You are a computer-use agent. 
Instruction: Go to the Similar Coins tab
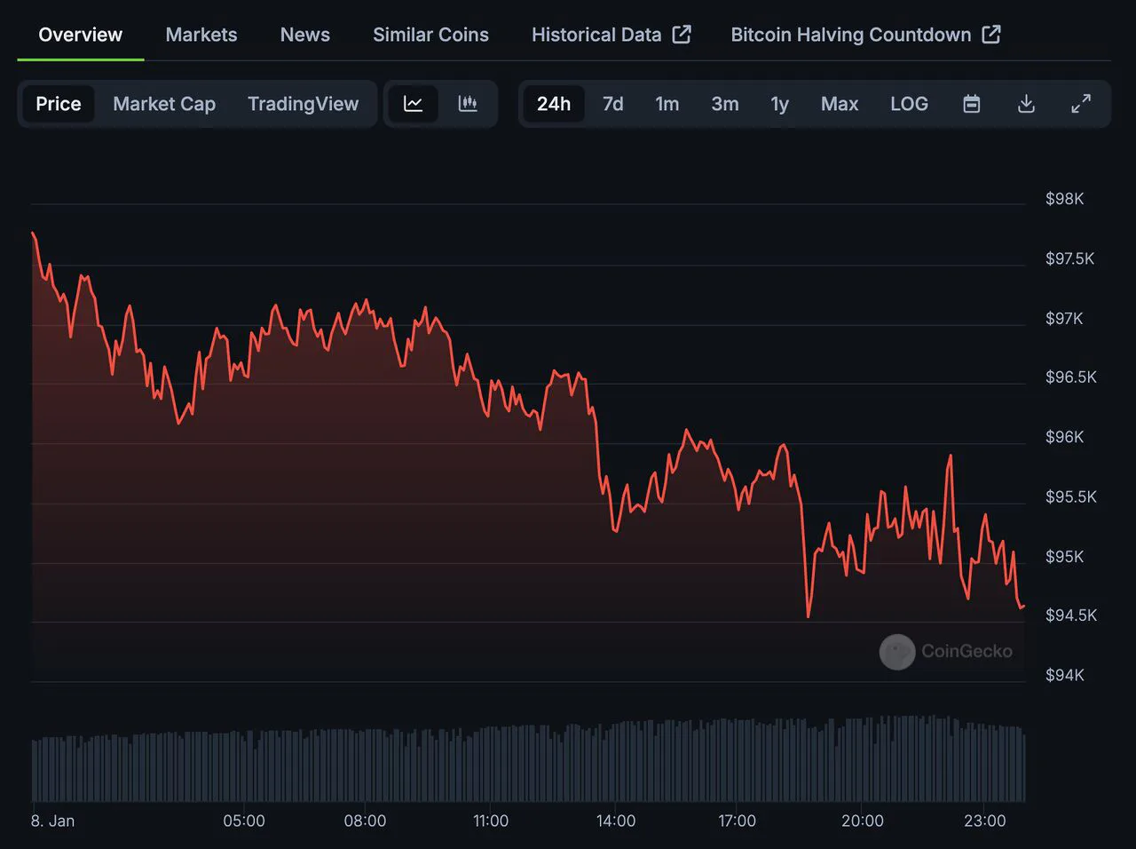click(430, 35)
